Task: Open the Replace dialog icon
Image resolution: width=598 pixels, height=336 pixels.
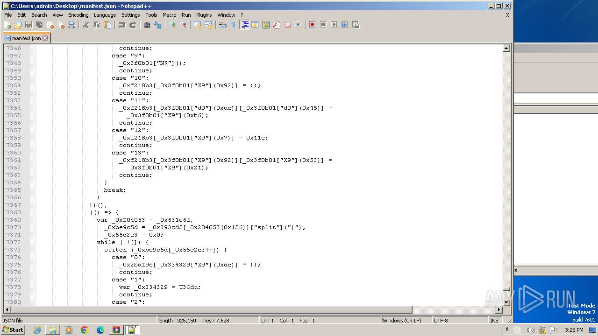Action: tap(158, 25)
